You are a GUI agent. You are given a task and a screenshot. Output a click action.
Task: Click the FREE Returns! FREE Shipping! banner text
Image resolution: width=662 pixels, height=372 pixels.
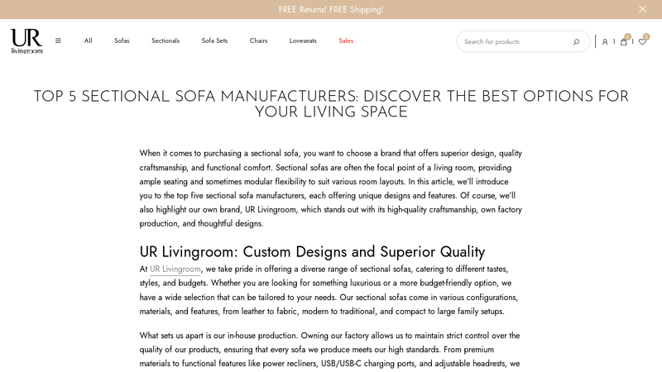point(331,10)
